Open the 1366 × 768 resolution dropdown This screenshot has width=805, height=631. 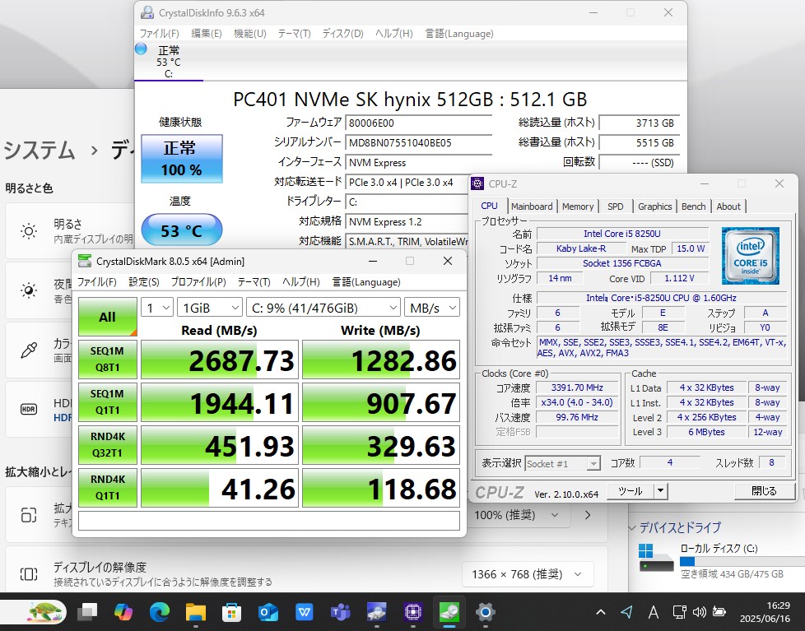click(x=528, y=574)
